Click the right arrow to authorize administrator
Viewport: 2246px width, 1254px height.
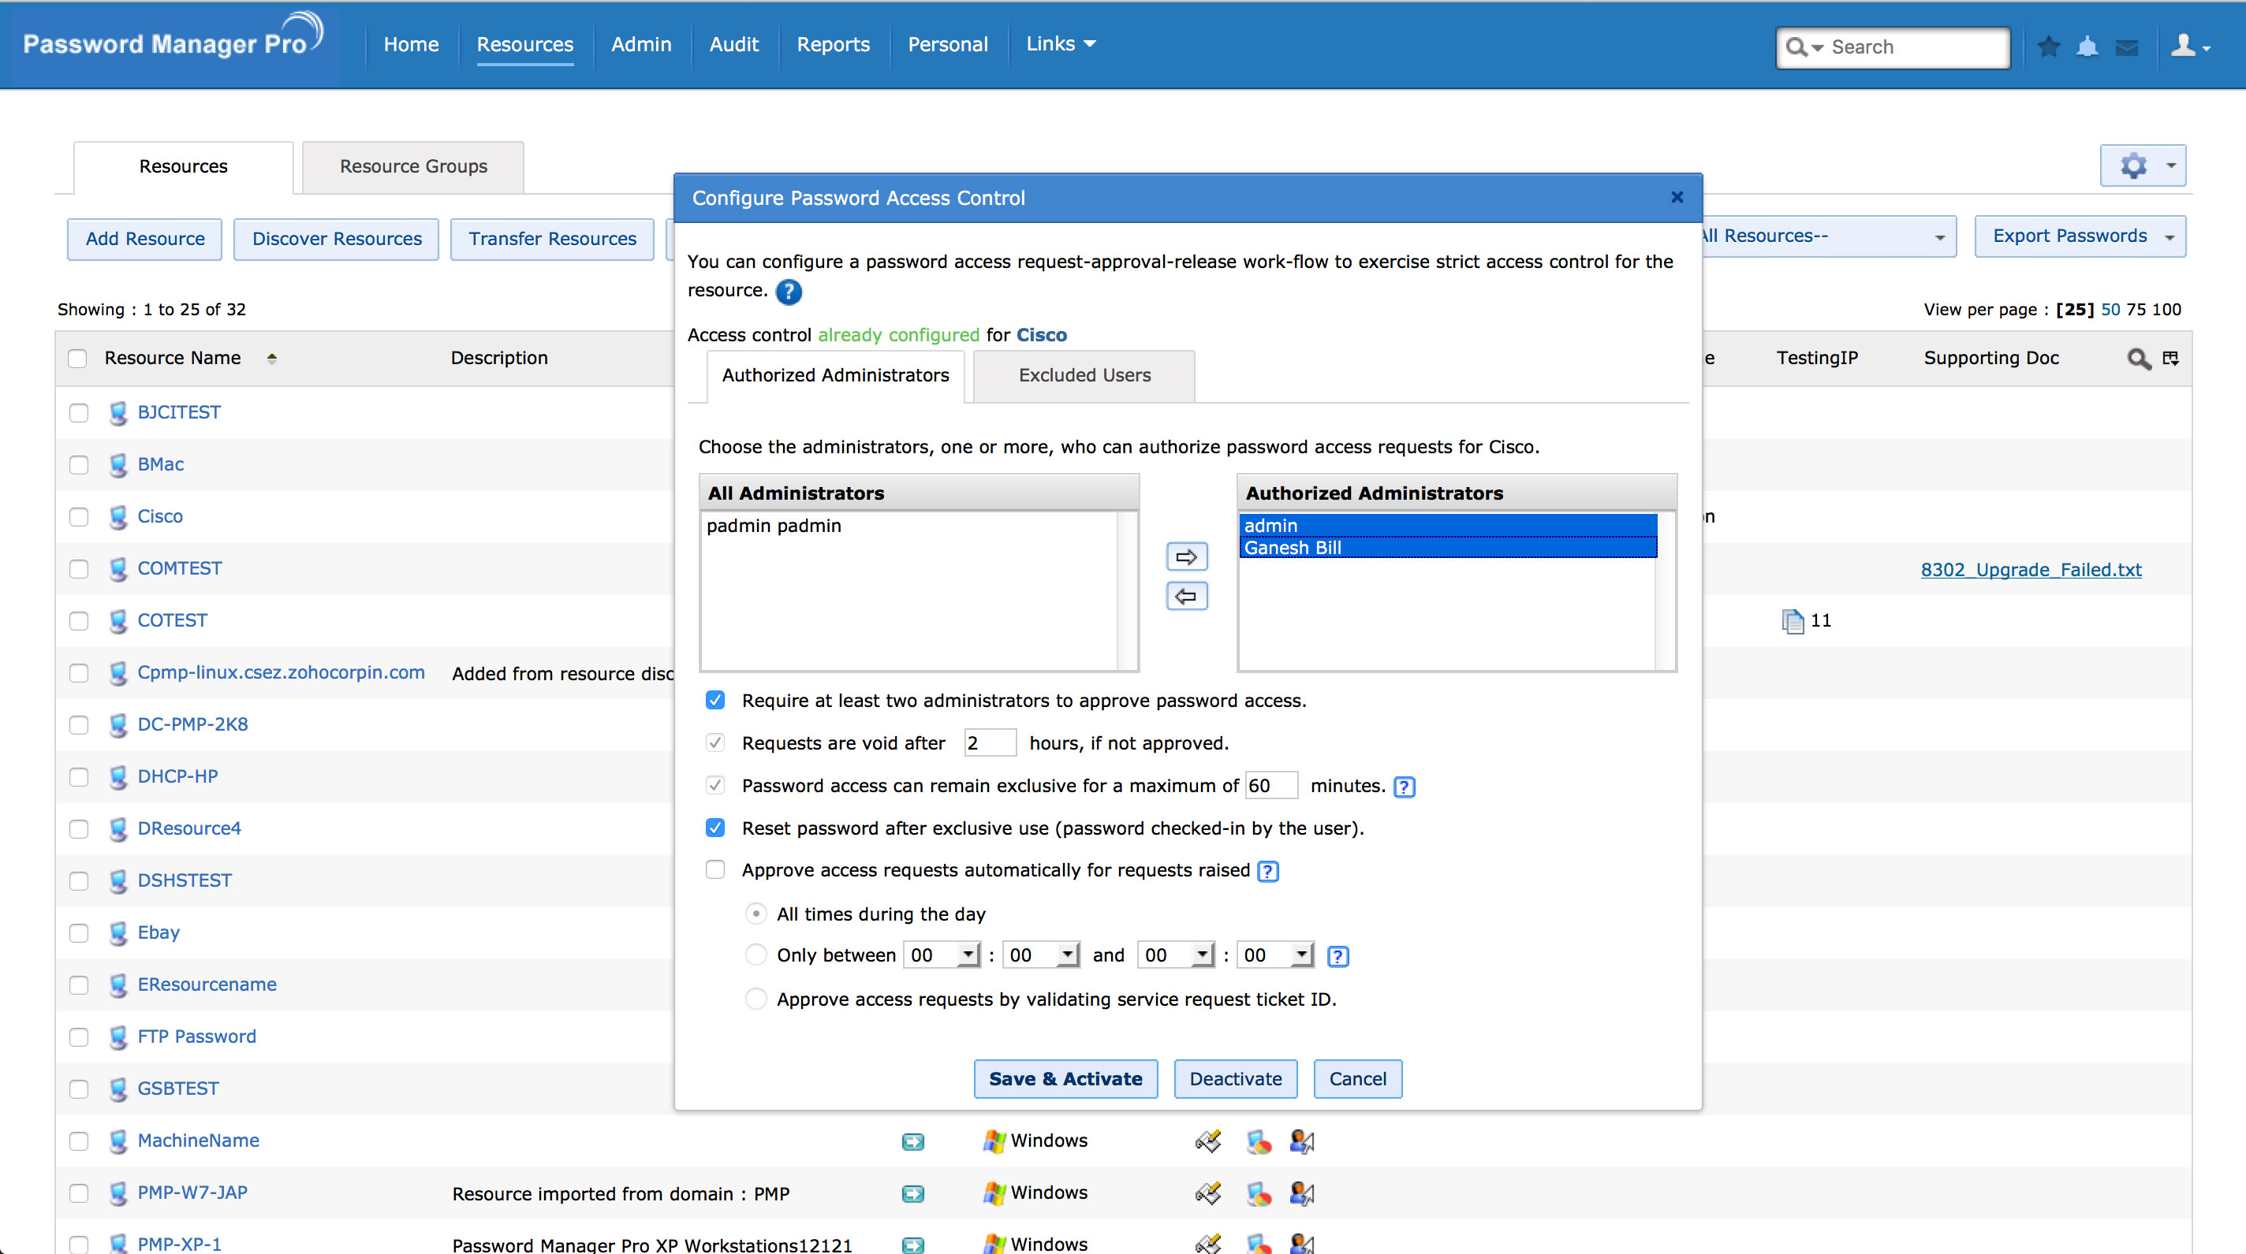(x=1187, y=556)
